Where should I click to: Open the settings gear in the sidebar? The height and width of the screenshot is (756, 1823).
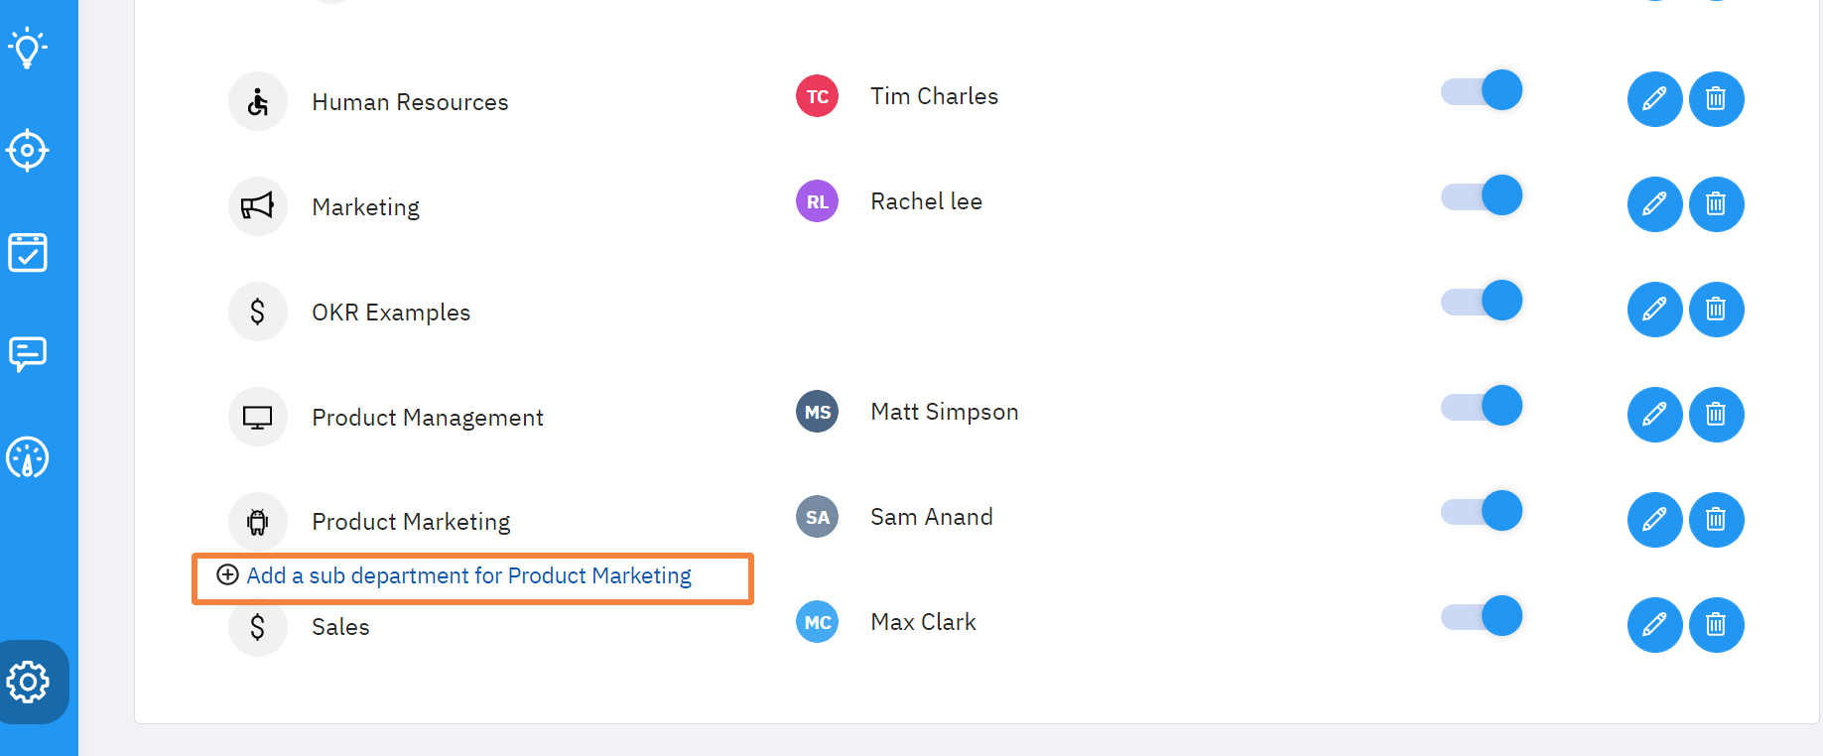(28, 682)
